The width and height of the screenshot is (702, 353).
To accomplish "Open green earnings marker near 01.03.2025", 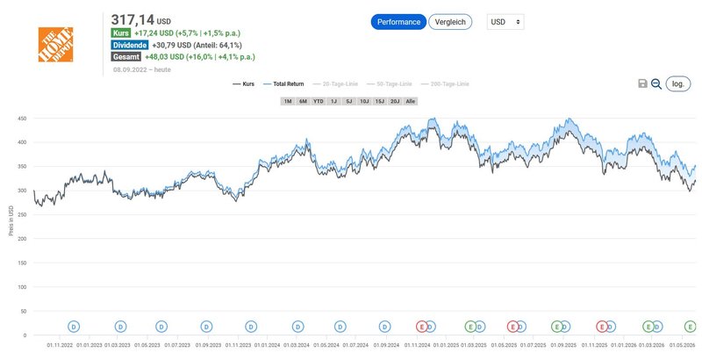I will (470, 327).
